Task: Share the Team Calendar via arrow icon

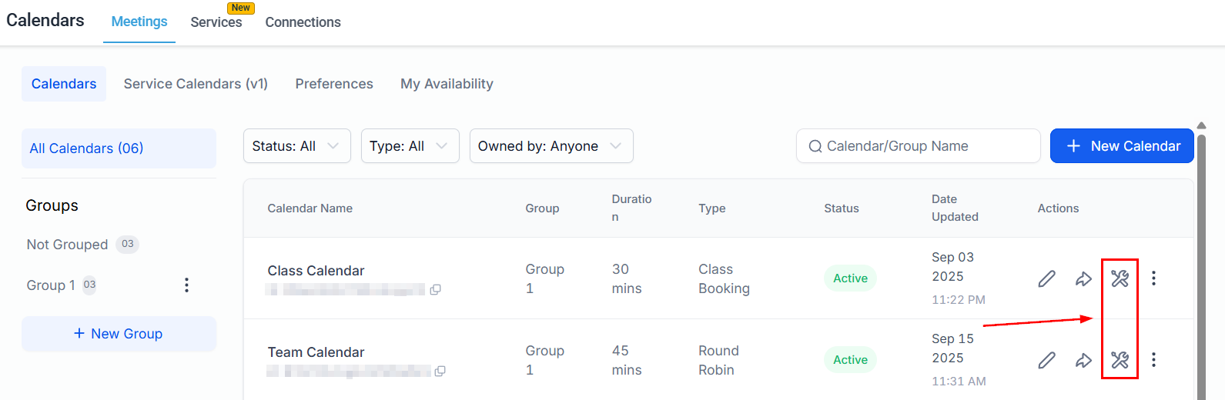Action: coord(1083,360)
